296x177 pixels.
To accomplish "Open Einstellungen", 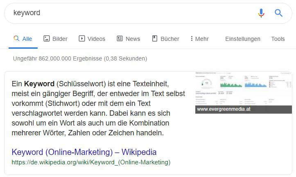I will coord(243,39).
